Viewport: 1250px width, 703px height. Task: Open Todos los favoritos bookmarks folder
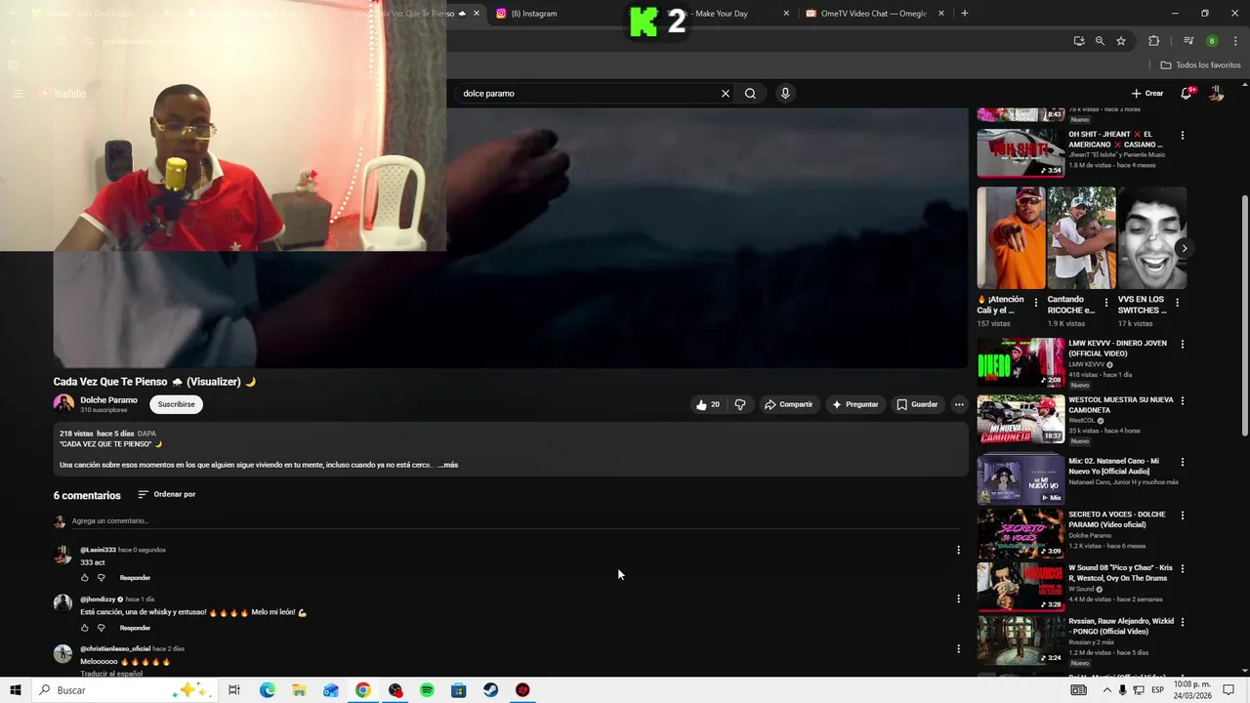click(x=1201, y=65)
